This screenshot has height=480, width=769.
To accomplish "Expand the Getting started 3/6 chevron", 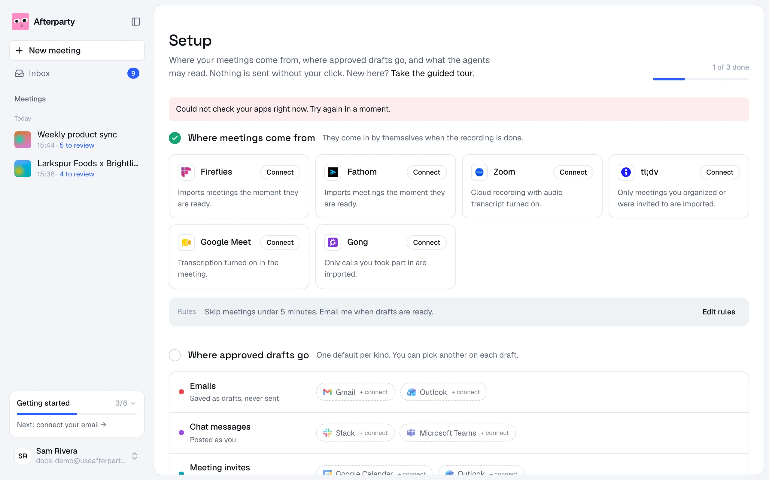I will click(x=133, y=403).
